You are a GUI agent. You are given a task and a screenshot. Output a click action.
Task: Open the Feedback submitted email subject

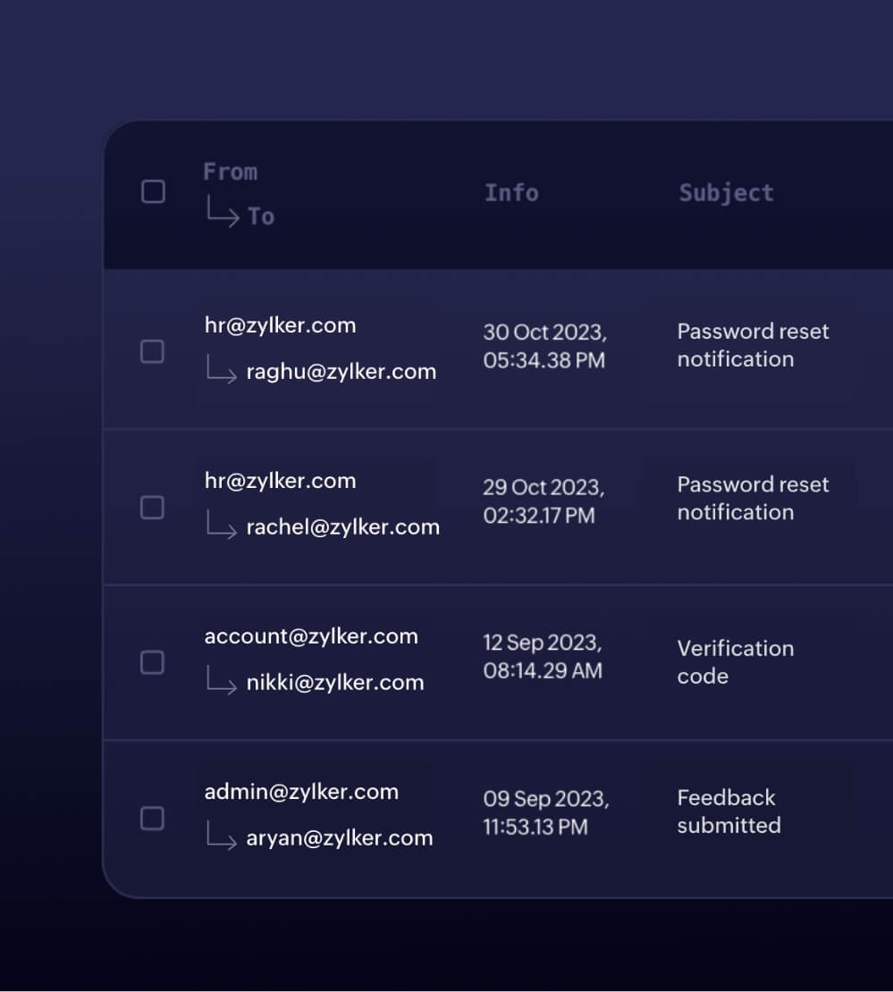coord(729,811)
